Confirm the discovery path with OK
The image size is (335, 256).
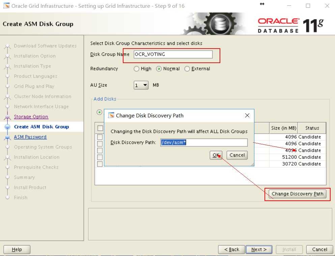click(216, 155)
